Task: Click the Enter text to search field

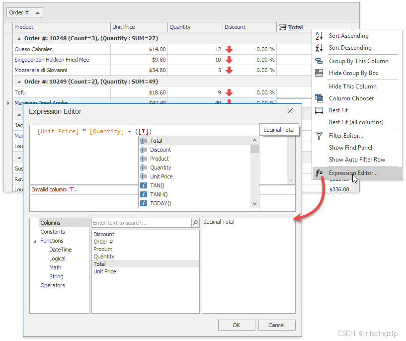Action: (141, 223)
